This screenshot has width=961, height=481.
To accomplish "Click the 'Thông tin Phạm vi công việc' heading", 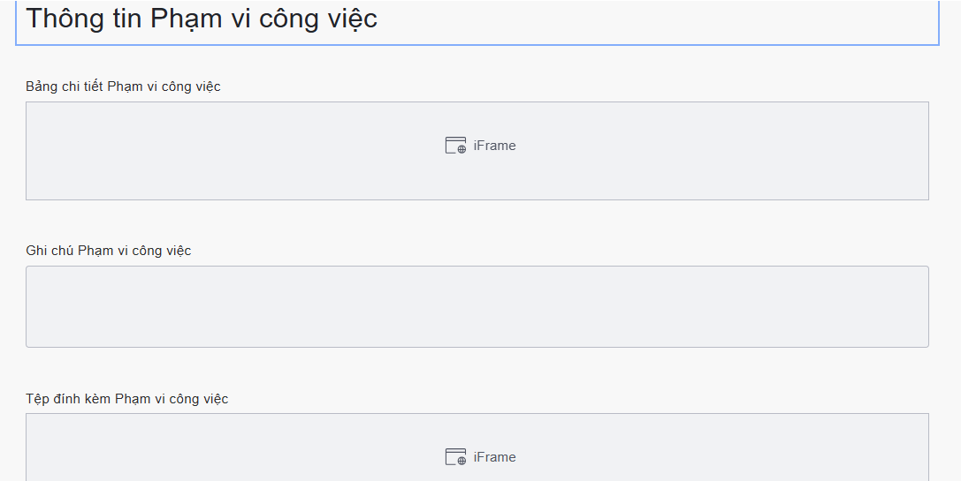I will 202,19.
